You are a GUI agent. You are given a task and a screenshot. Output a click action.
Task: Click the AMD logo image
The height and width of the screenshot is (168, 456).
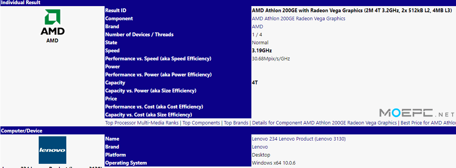tap(52, 22)
